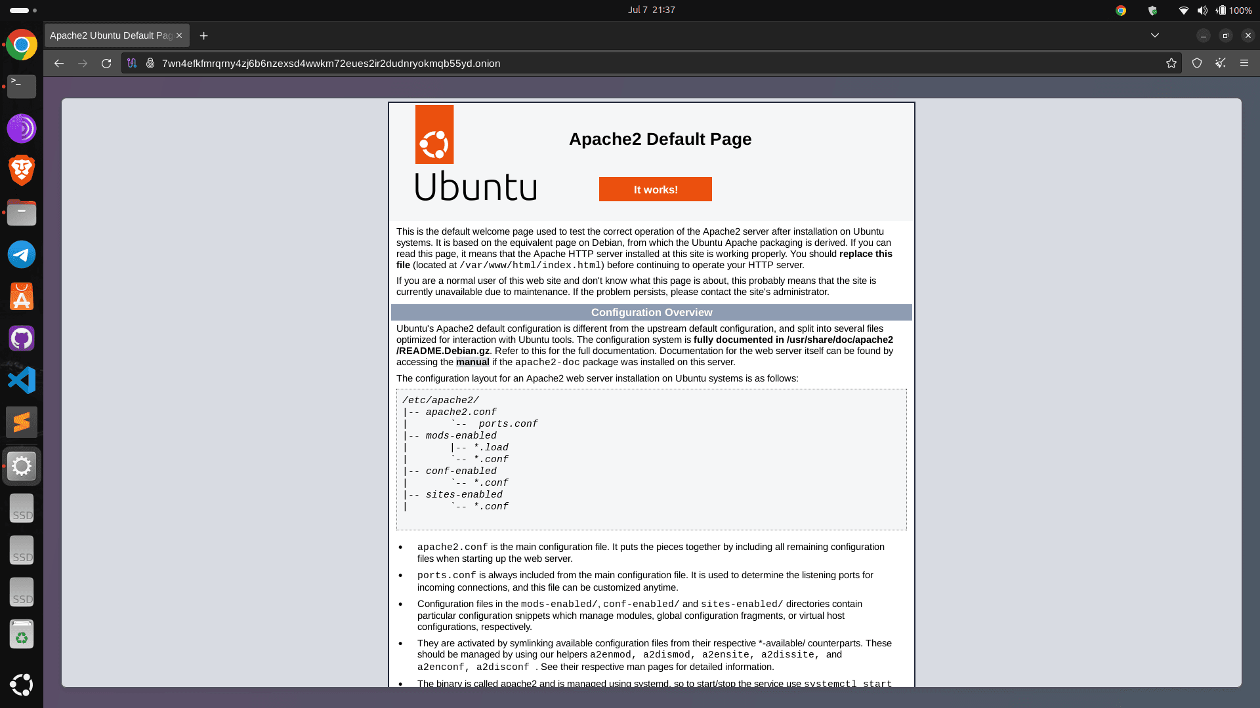Open the Activities workspace indicator
The width and height of the screenshot is (1260, 708).
23,10
